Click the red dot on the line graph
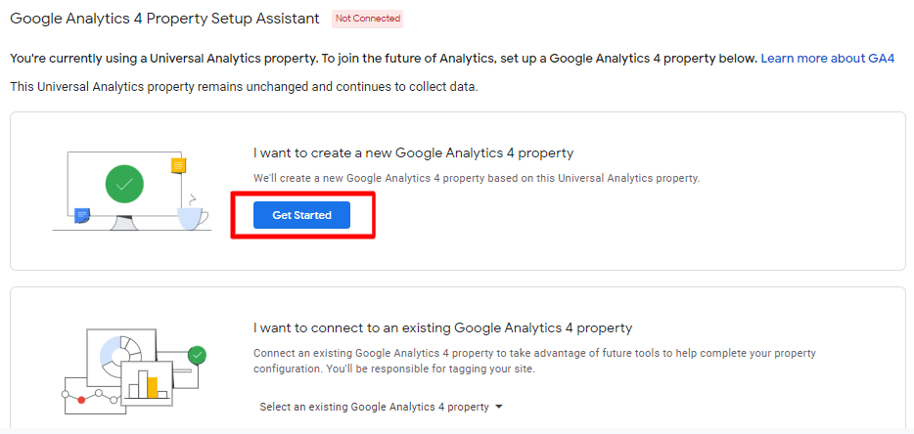914x434 pixels. click(x=81, y=400)
